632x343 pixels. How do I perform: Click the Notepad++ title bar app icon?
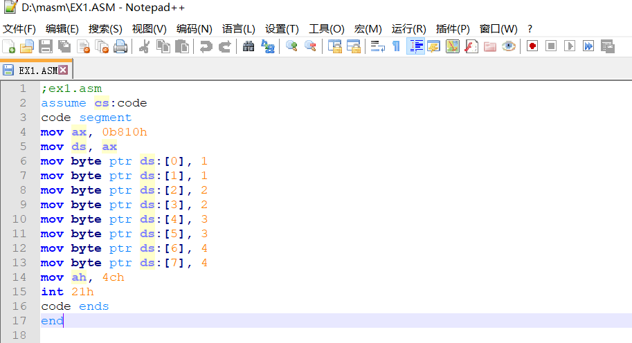tap(10, 7)
